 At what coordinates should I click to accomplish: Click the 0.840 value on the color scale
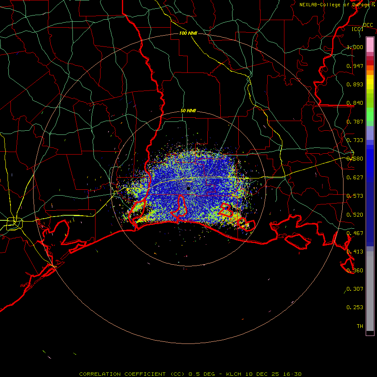(355, 103)
